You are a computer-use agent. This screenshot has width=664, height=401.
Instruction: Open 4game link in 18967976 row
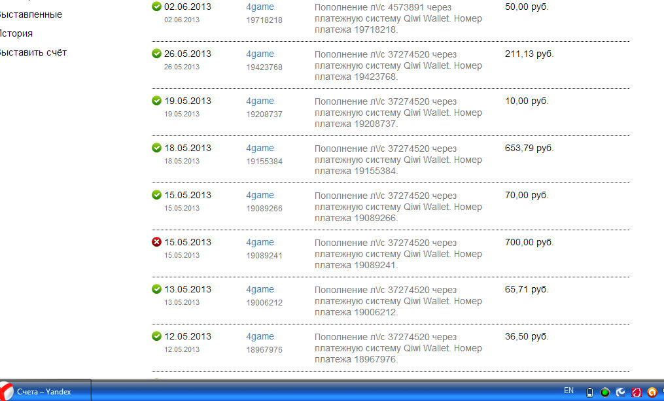[x=260, y=336]
